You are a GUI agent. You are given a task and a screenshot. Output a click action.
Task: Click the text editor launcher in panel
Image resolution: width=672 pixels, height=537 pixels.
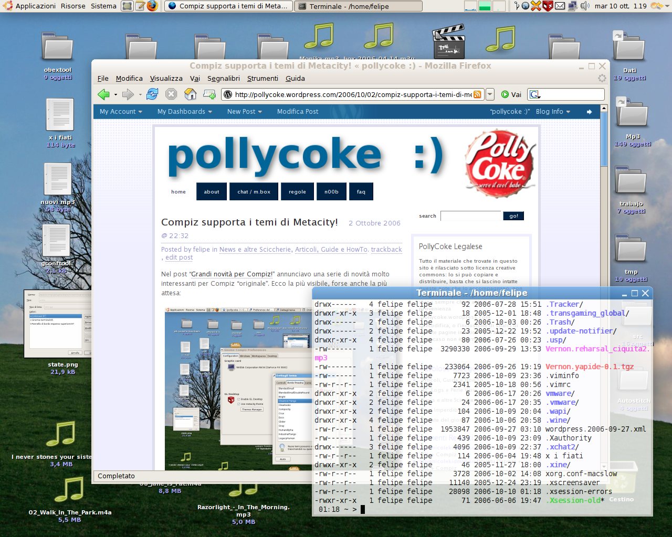click(x=140, y=6)
